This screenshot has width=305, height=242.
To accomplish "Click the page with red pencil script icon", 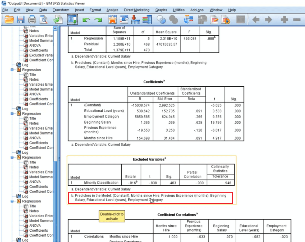I will [214, 20].
